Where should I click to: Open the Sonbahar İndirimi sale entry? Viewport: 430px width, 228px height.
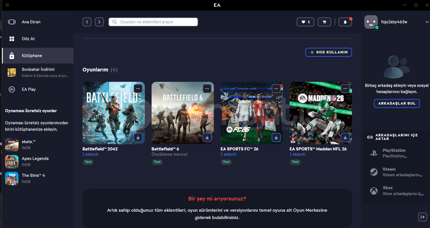point(38,72)
